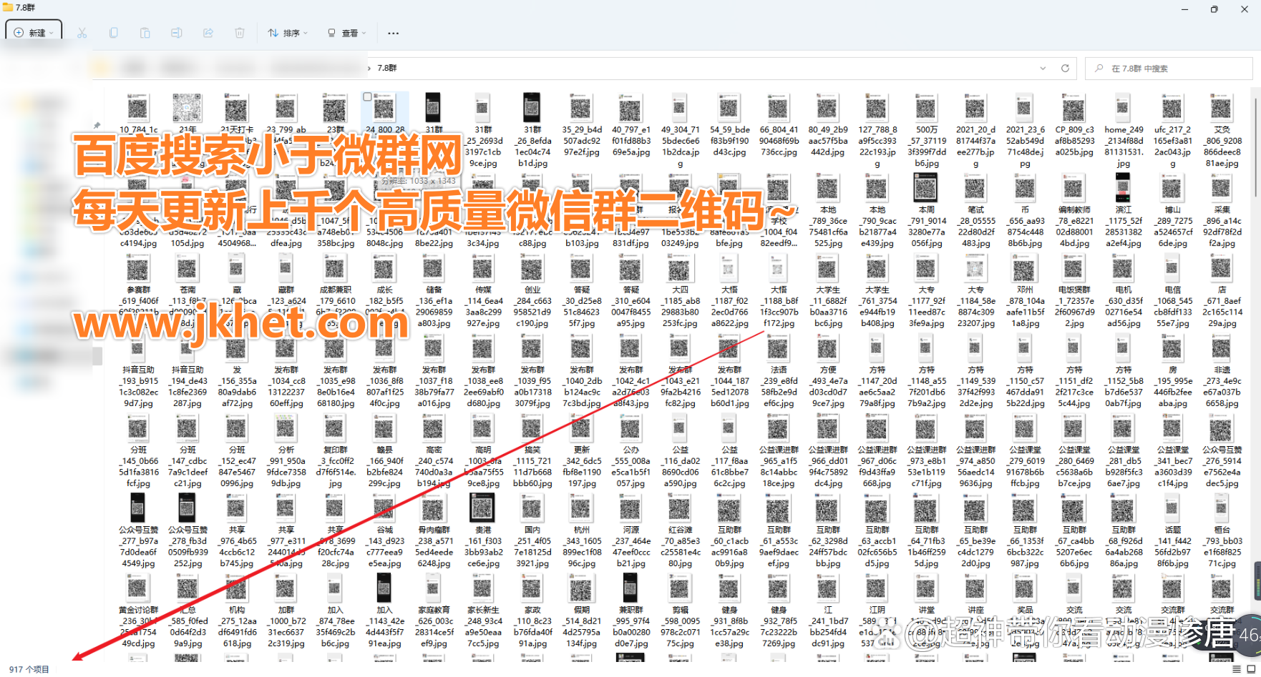Image resolution: width=1261 pixels, height=677 pixels.
Task: Select thumbnail of file 10_784_1c
Action: (x=137, y=108)
